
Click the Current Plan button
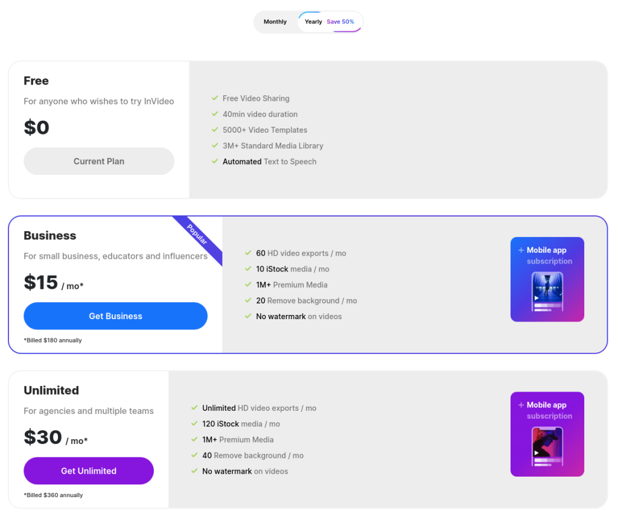coord(99,161)
